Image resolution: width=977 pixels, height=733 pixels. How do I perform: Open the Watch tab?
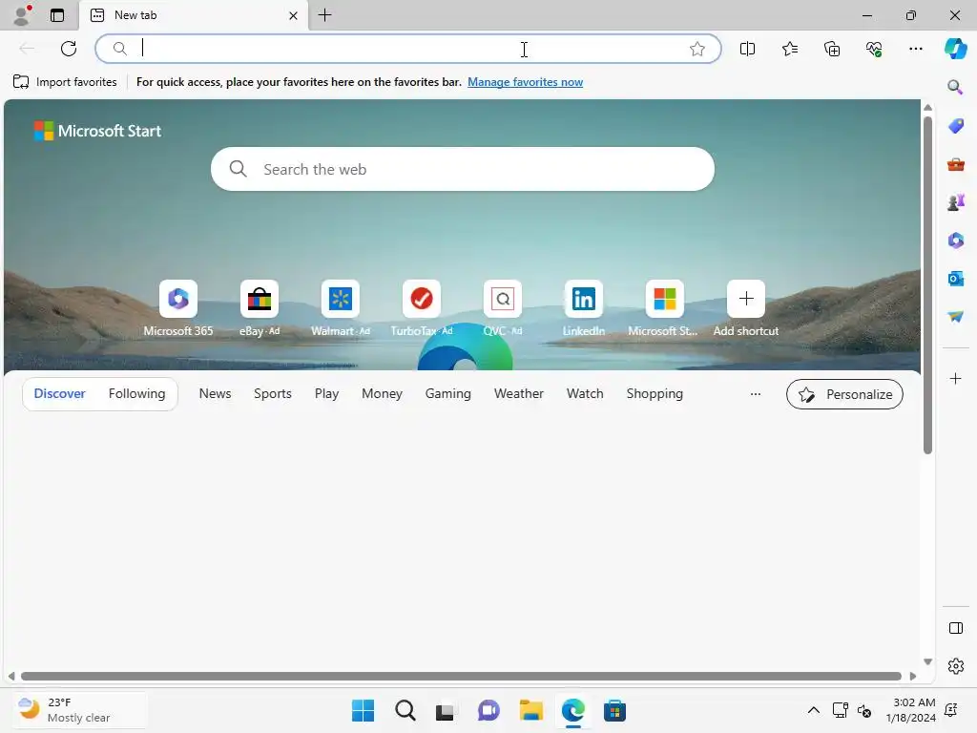[x=585, y=394]
